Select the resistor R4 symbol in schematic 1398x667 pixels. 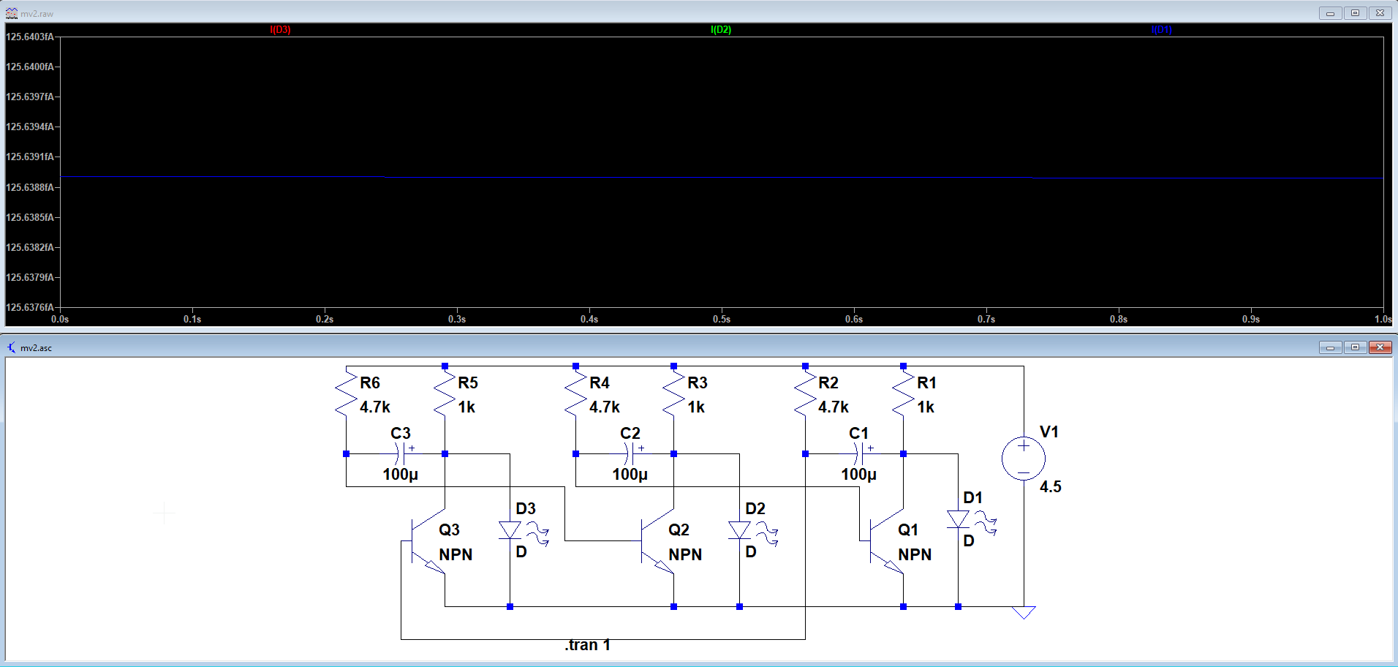pyautogui.click(x=575, y=395)
